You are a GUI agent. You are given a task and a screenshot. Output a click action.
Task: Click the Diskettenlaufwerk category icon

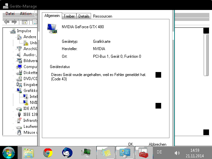(x=19, y=73)
